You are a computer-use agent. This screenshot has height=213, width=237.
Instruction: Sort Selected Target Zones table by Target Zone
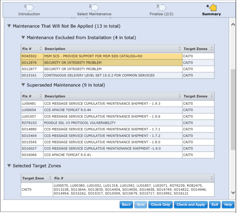(x=50, y=178)
